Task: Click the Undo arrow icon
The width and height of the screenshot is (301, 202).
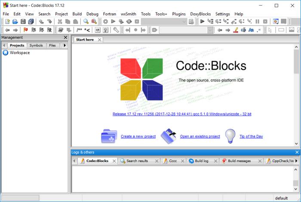Action: pyautogui.click(x=41, y=21)
